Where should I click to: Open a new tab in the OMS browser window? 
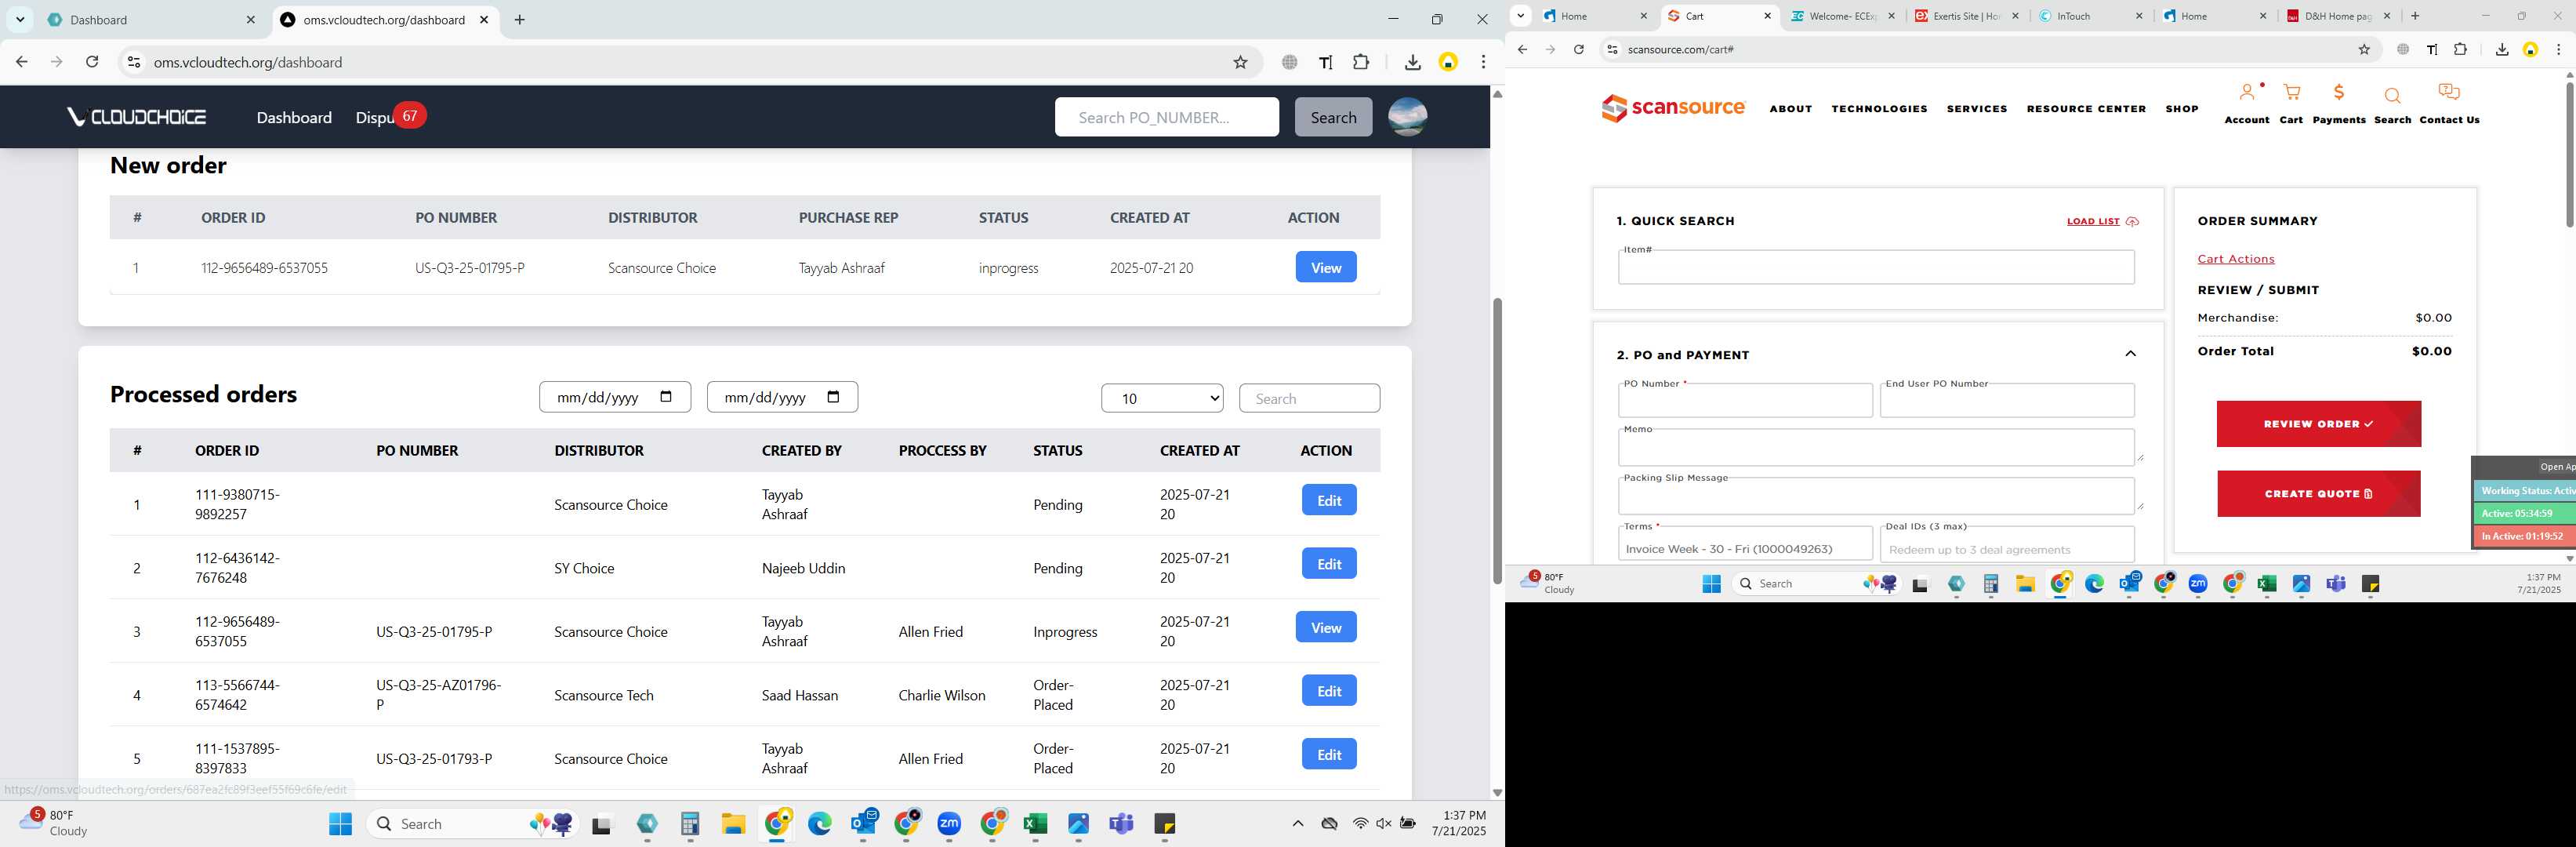click(x=519, y=20)
